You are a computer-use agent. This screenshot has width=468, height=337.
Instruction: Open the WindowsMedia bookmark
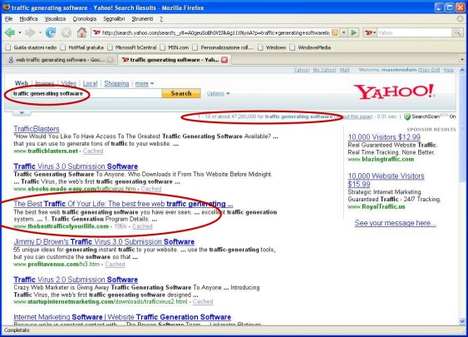(310, 47)
